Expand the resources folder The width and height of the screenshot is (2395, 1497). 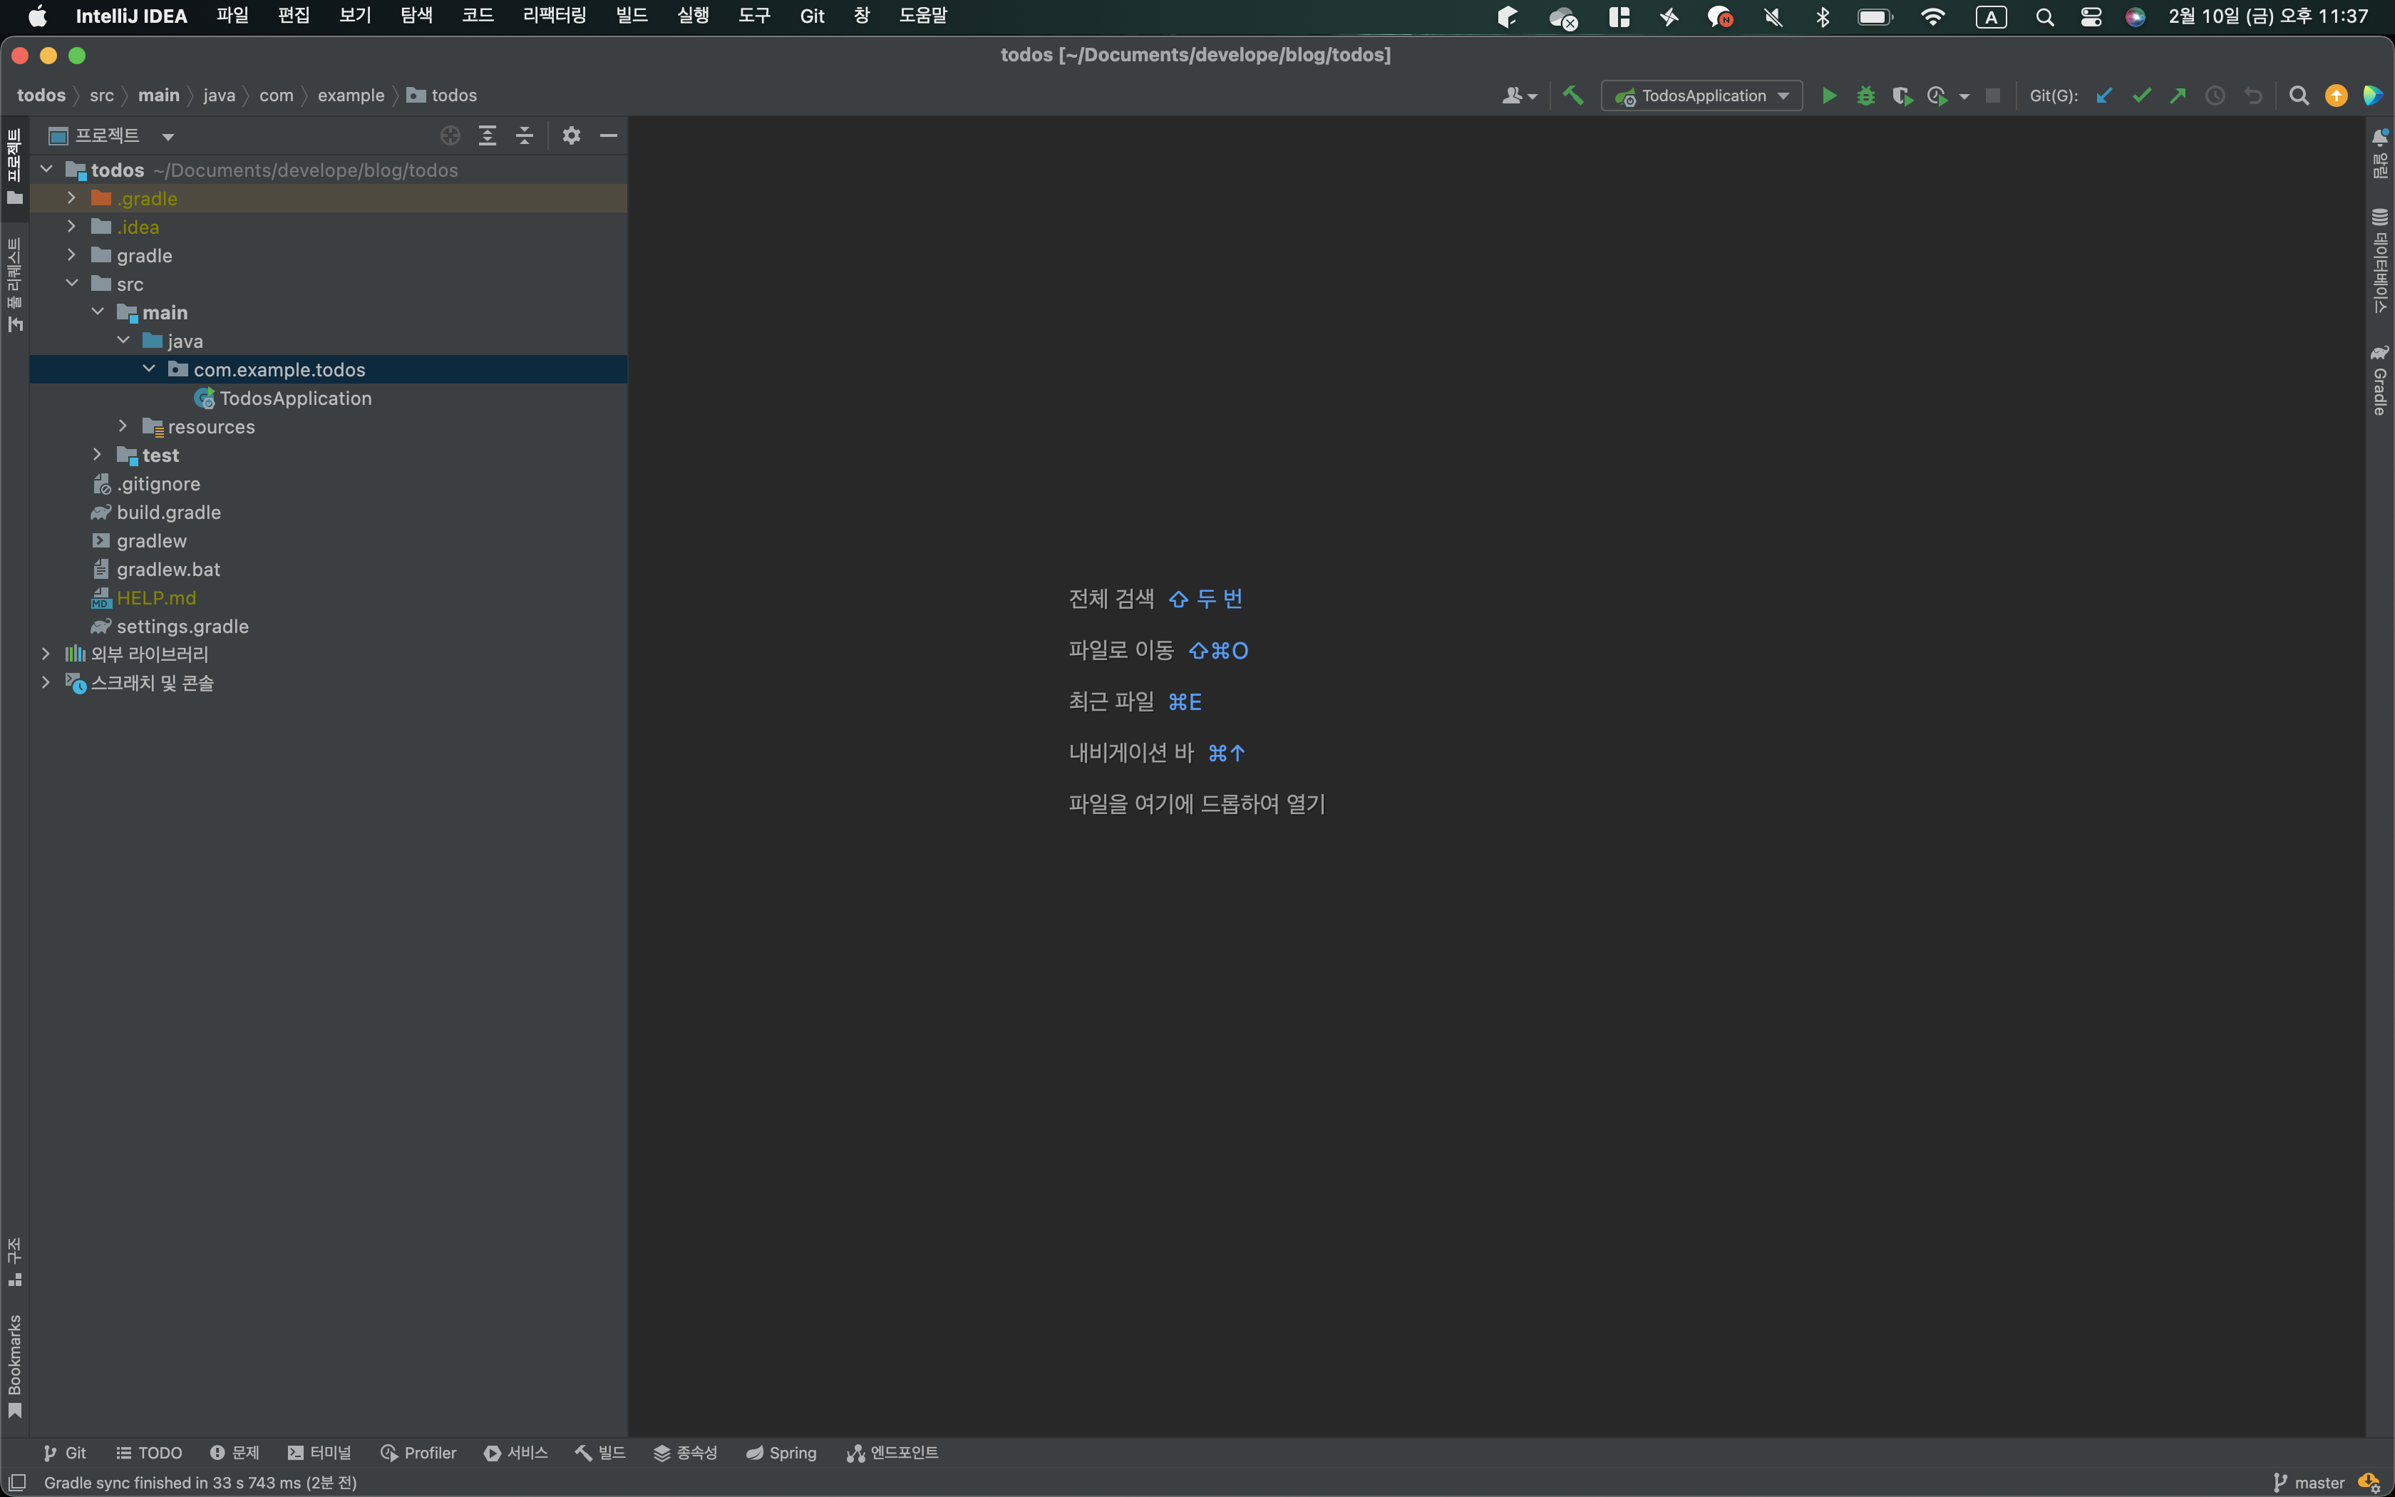coord(123,426)
